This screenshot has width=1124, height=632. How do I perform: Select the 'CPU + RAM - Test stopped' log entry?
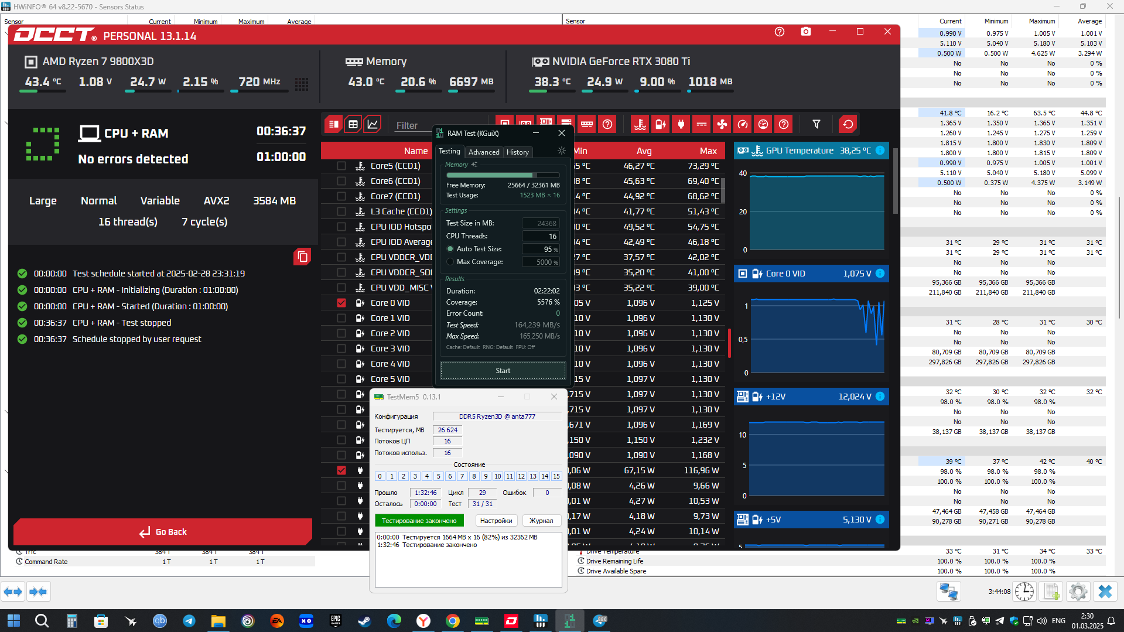point(122,323)
